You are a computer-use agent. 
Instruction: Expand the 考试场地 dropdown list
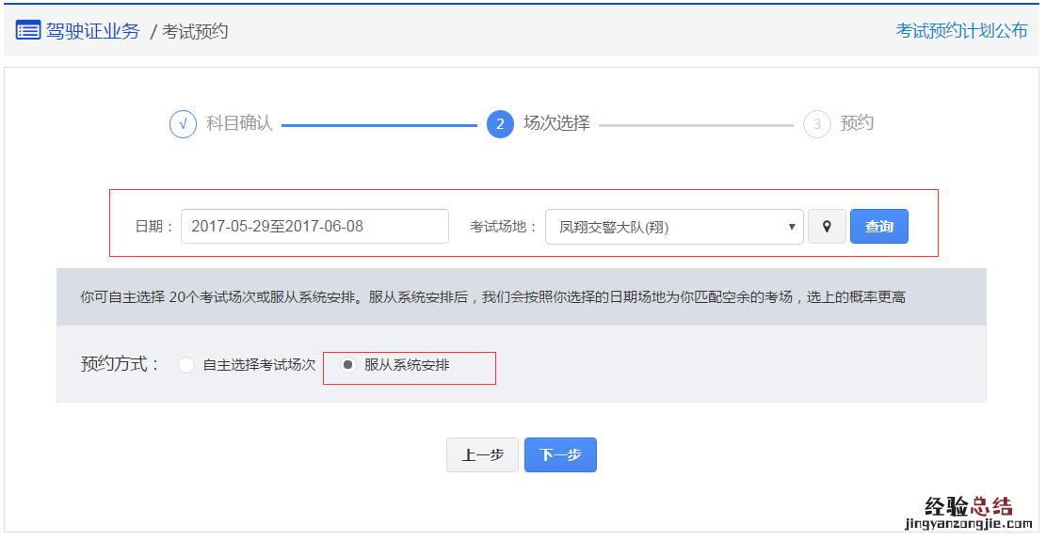674,227
